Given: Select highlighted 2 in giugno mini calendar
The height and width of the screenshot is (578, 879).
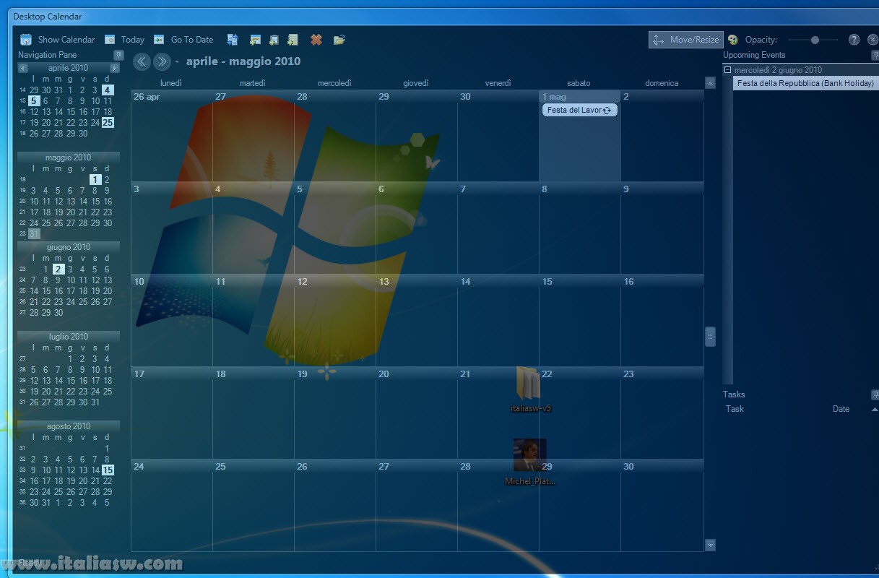Looking at the screenshot, I should pyautogui.click(x=59, y=269).
